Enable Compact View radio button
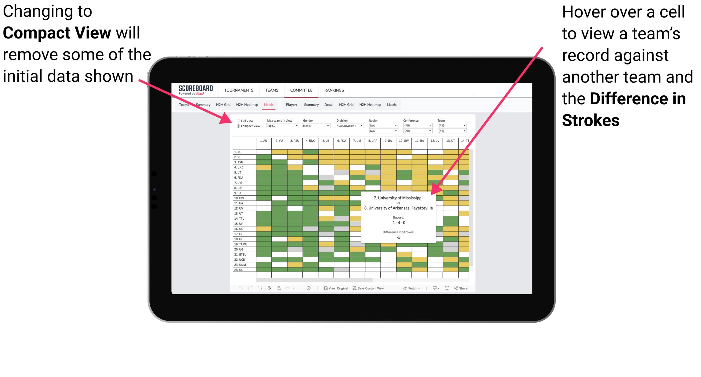This screenshot has height=377, width=701. pos(237,126)
